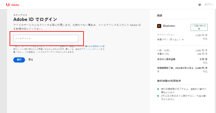Click the ステップ 2/3 step label
The height and width of the screenshot is (113, 216).
pyautogui.click(x=20, y=15)
